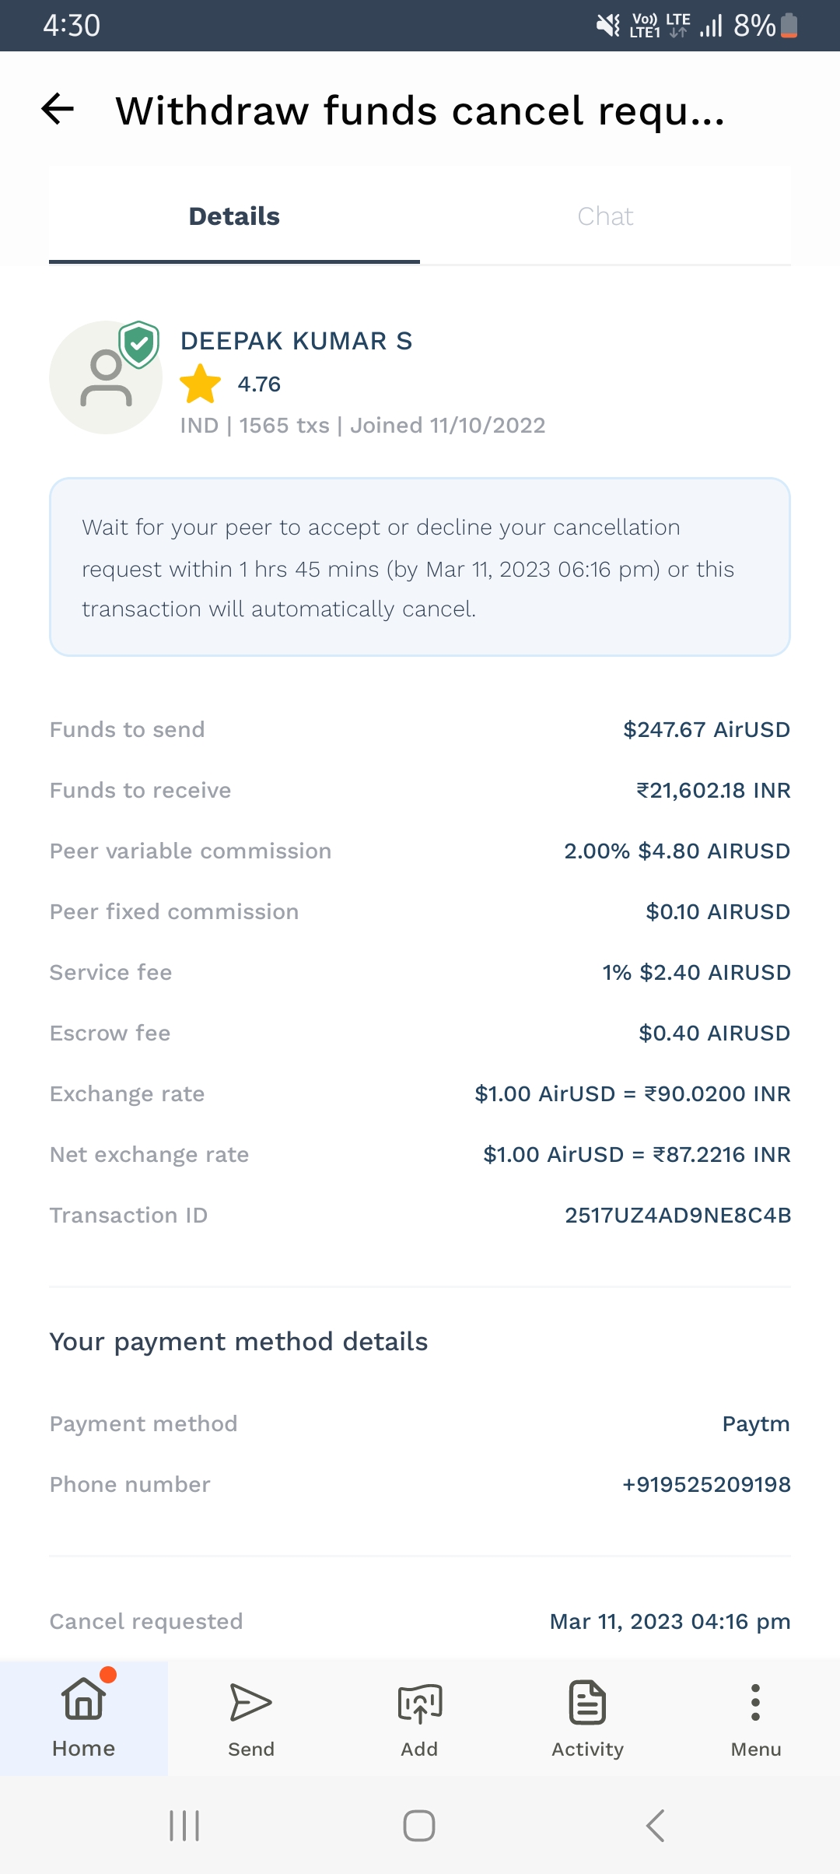Tap the Send paper plane icon

tap(250, 1704)
